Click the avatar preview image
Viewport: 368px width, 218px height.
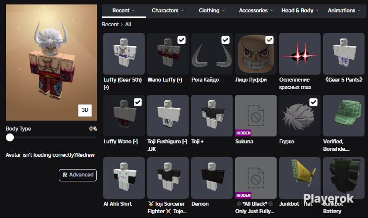pos(51,62)
